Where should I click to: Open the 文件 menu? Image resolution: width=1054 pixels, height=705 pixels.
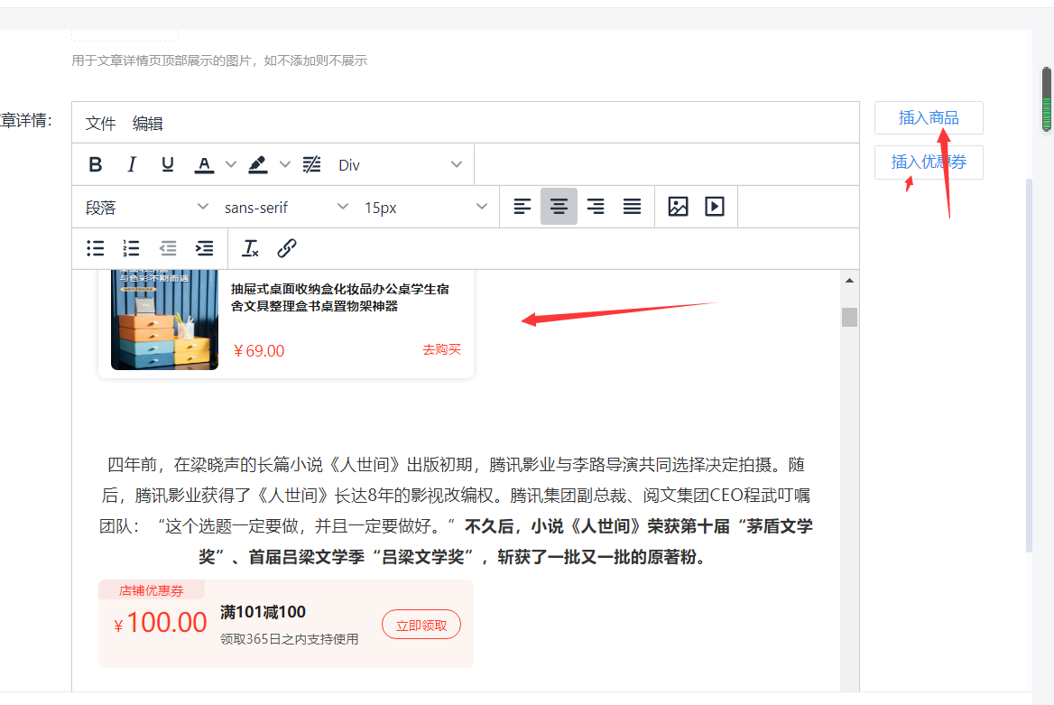click(x=101, y=123)
